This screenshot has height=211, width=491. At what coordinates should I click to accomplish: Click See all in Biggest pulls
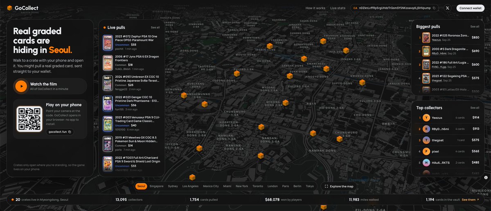[475, 27]
